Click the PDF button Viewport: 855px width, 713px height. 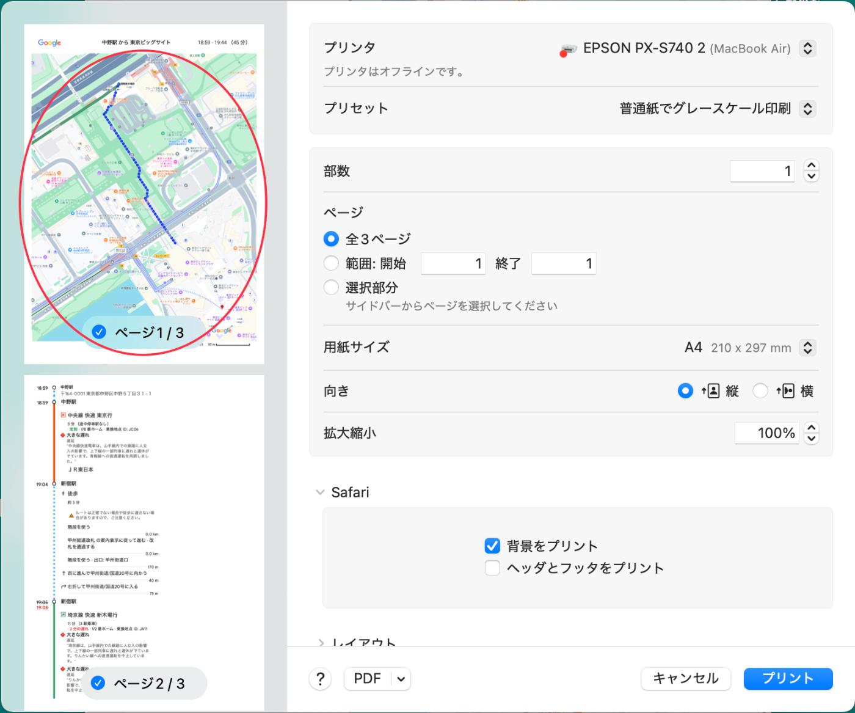tap(368, 679)
